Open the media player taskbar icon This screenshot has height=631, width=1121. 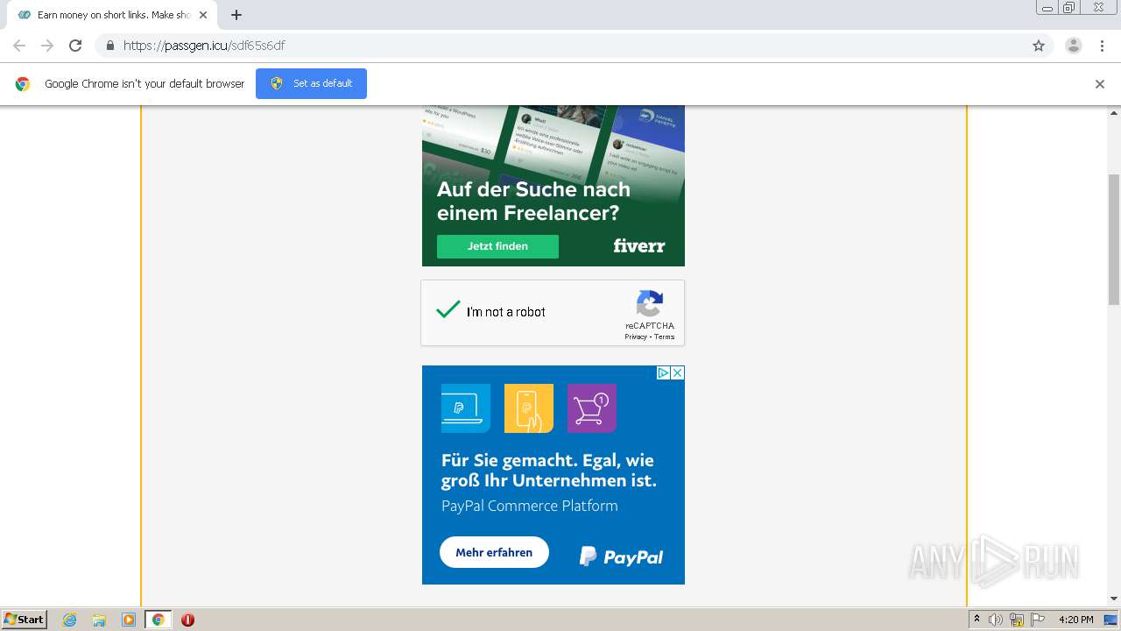[x=129, y=620]
